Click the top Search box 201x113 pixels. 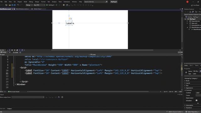pyautogui.click(x=96, y=2)
